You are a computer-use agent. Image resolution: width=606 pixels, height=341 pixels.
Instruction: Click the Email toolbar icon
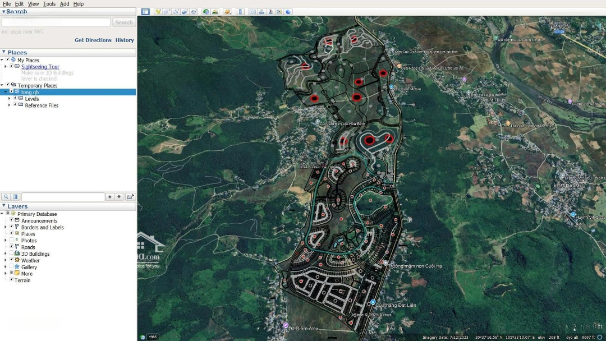pos(252,12)
